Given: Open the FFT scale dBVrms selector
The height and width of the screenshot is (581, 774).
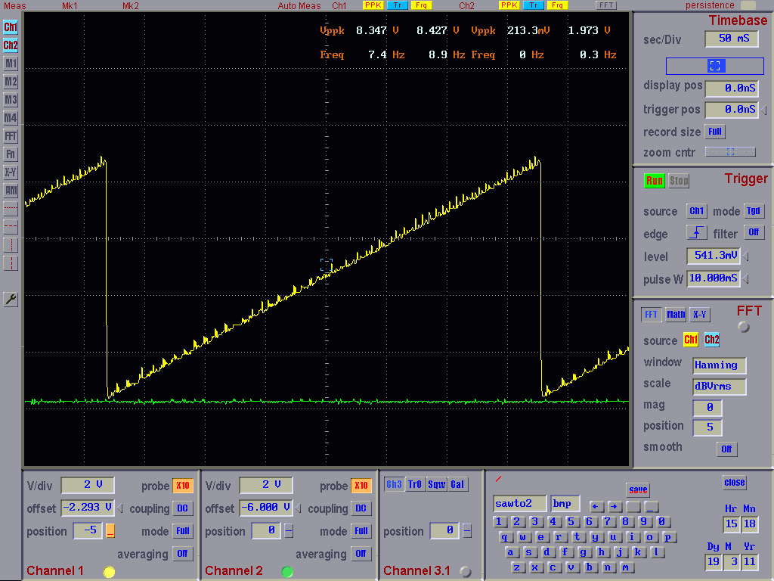Looking at the screenshot, I should pyautogui.click(x=720, y=387).
